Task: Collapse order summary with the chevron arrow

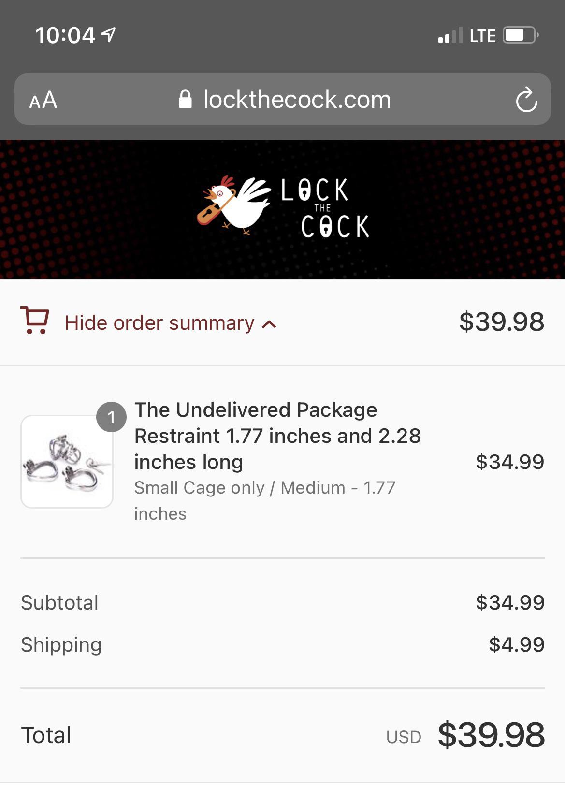Action: [x=269, y=324]
